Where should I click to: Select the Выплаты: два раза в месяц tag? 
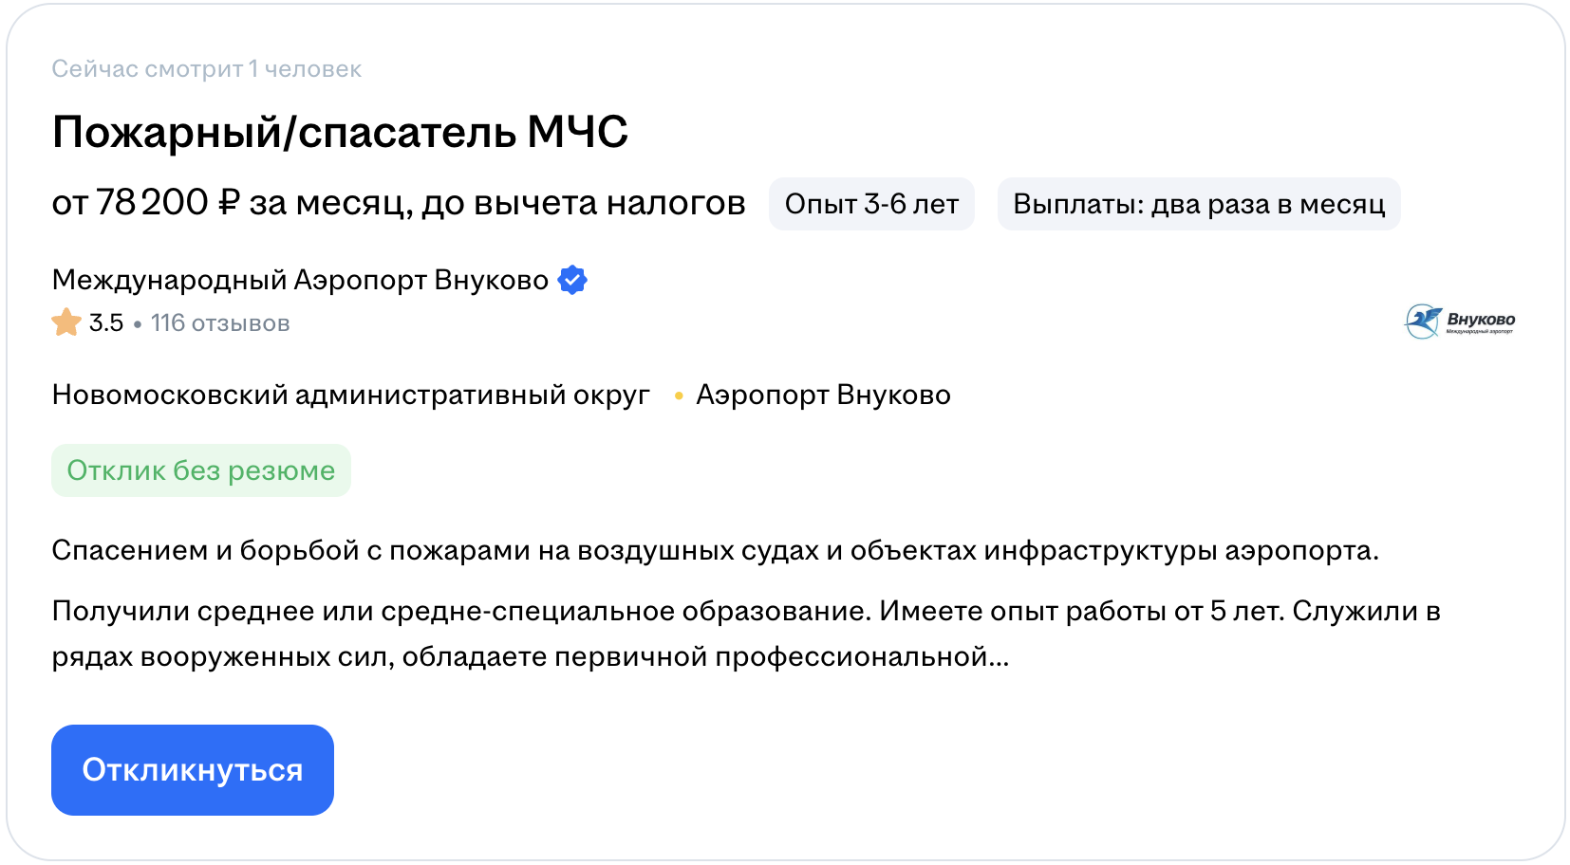point(1198,204)
